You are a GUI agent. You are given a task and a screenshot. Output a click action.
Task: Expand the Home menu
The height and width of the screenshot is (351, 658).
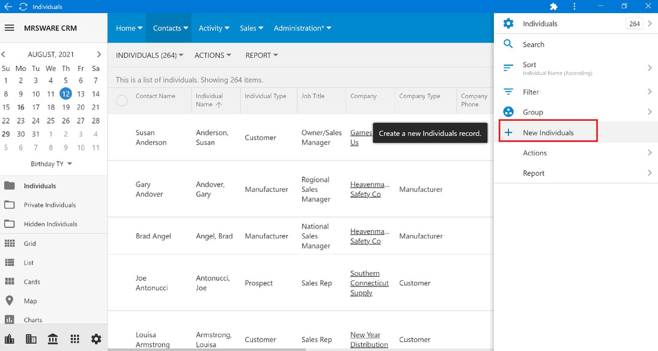click(129, 28)
